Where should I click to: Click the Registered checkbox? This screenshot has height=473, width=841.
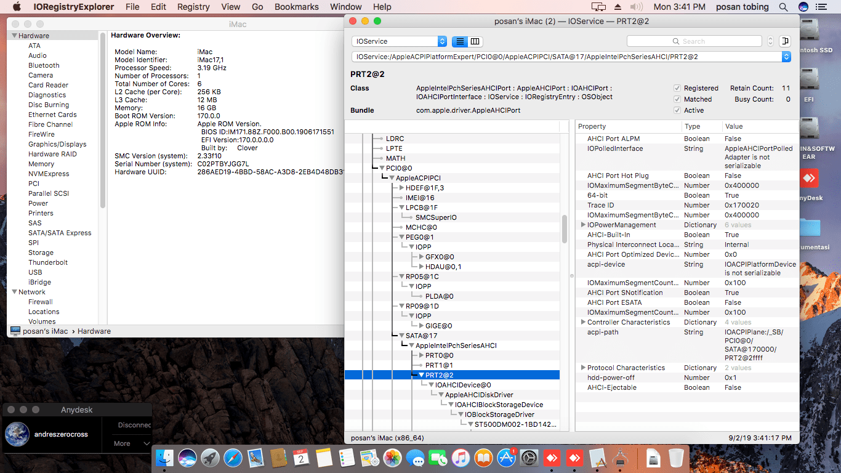tap(677, 88)
